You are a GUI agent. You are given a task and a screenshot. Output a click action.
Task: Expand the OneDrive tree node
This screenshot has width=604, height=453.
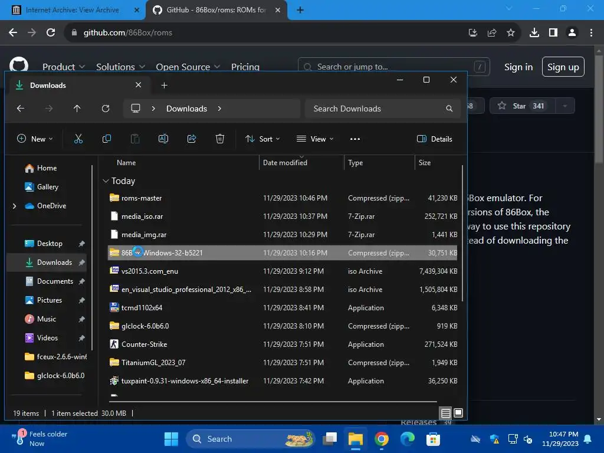point(15,206)
